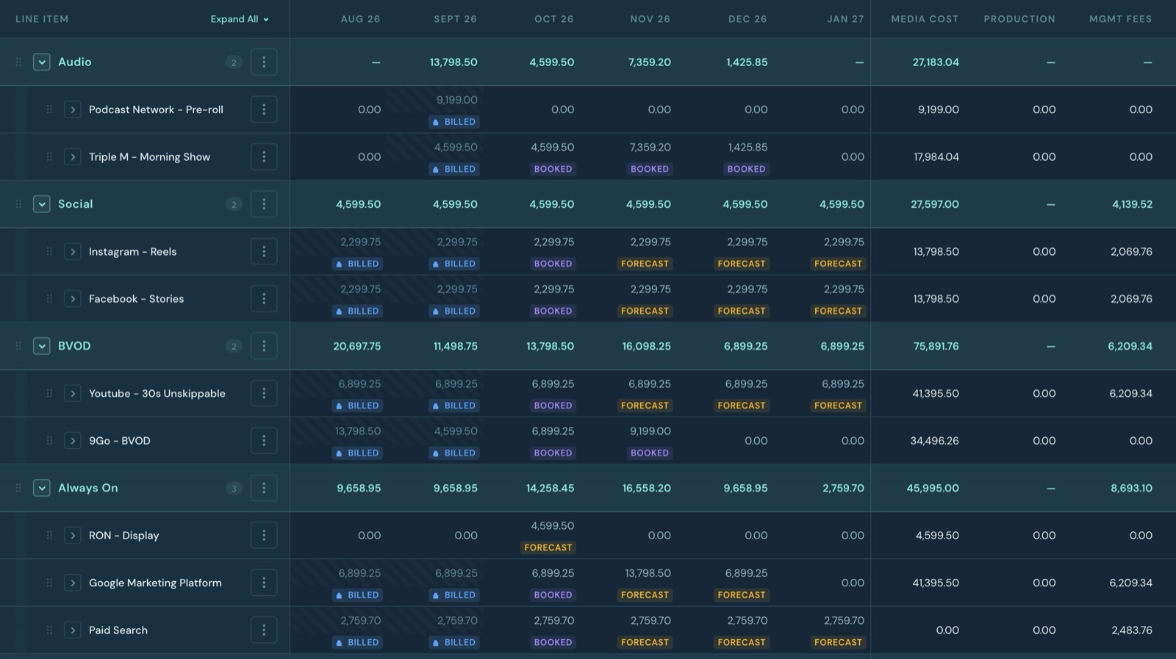This screenshot has width=1176, height=659.
Task: Open more options for Triple M - Morning Show
Action: click(264, 156)
